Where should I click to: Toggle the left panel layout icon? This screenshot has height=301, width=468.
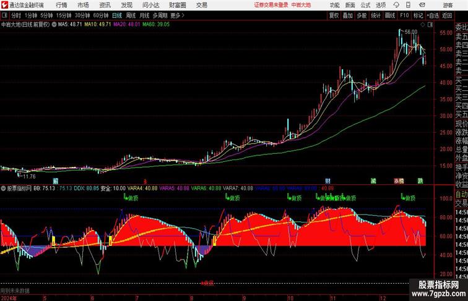coord(4,15)
